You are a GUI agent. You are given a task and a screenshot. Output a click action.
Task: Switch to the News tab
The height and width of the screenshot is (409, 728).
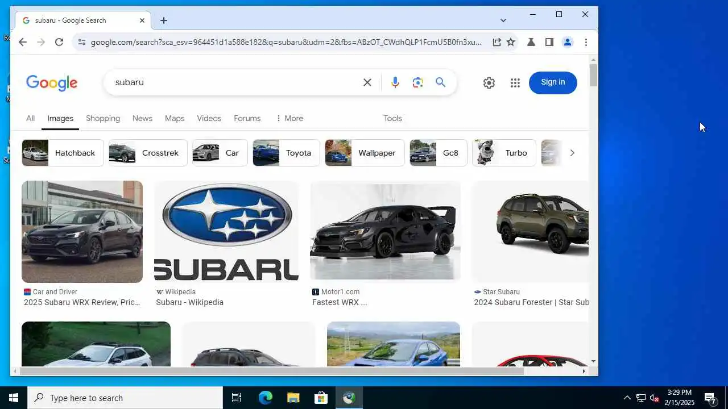click(x=142, y=118)
